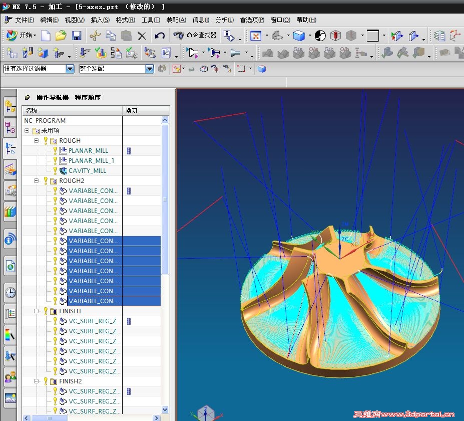Click the 换刀 column header
Image resolution: width=464 pixels, height=421 pixels.
point(146,110)
